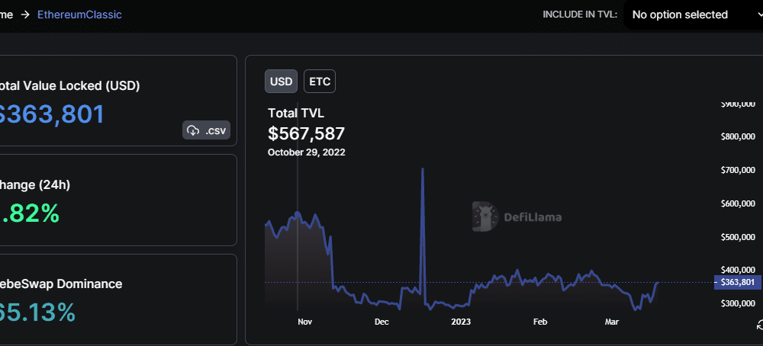Viewport: 763px width, 346px height.
Task: Click the $363,801 total value locked figure
Action: [51, 114]
